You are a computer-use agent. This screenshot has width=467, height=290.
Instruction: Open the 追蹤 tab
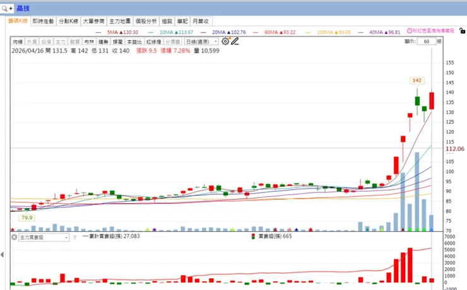click(167, 21)
